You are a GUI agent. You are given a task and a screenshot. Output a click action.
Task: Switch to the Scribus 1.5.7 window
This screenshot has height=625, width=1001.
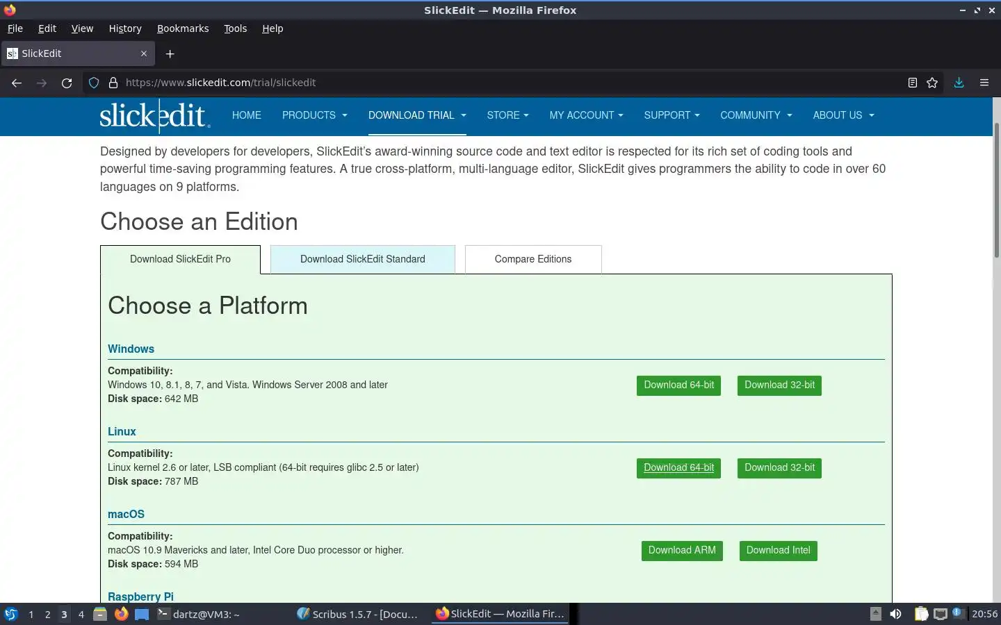(x=357, y=614)
